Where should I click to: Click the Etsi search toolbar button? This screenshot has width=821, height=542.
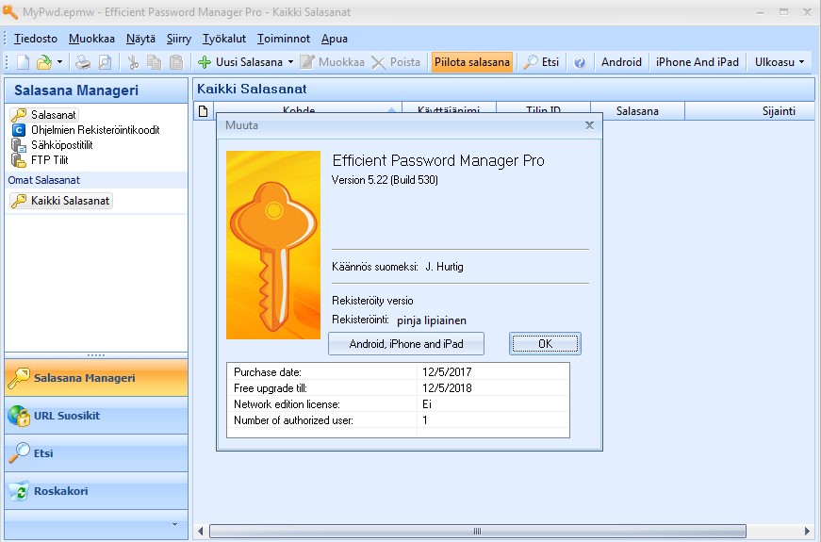pyautogui.click(x=541, y=62)
